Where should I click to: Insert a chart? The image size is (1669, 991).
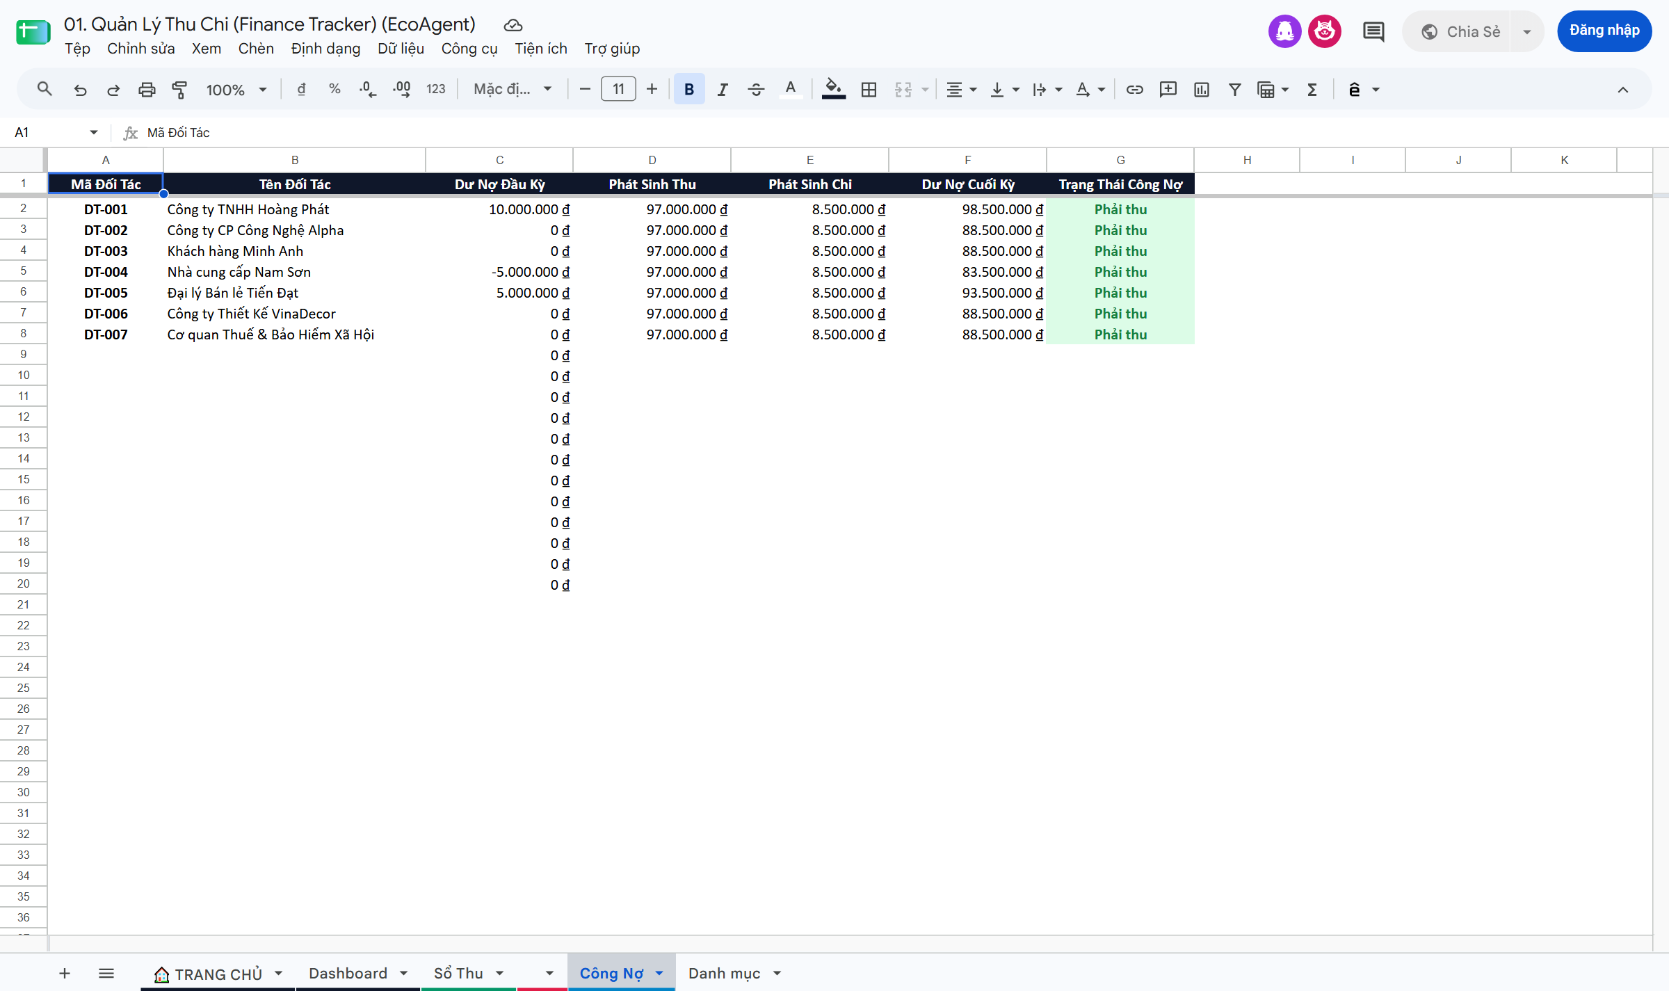pyautogui.click(x=1201, y=89)
